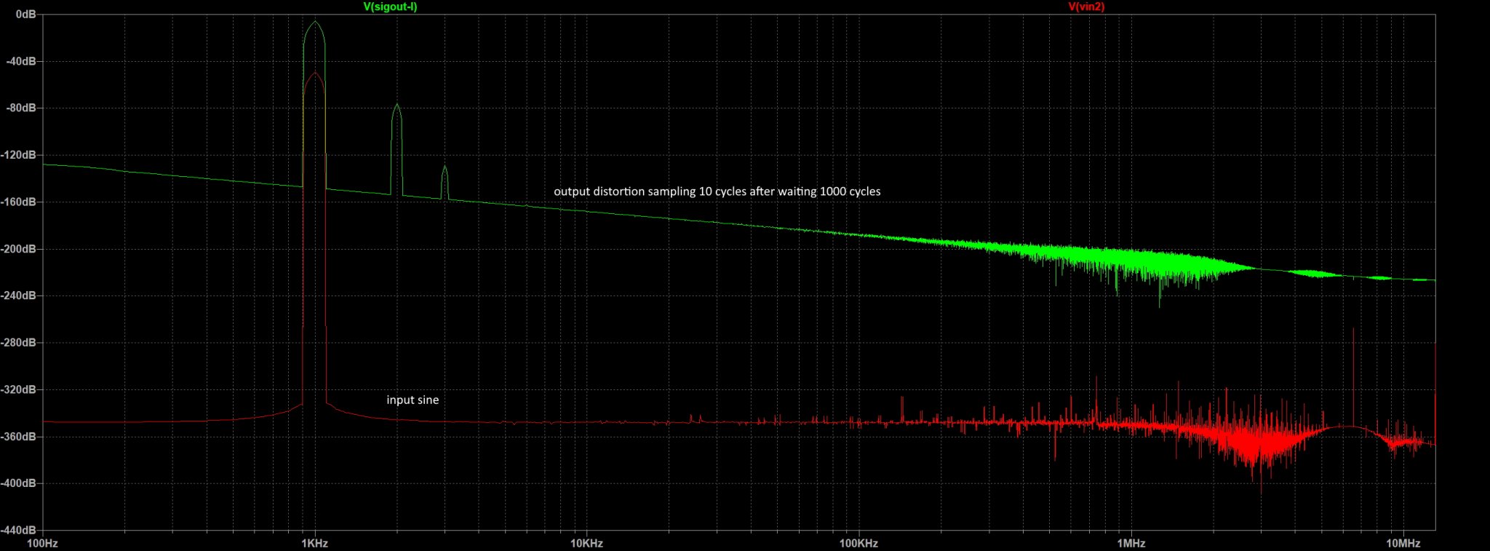Click the -400dB y-axis label
The width and height of the screenshot is (1490, 551).
tap(19, 483)
